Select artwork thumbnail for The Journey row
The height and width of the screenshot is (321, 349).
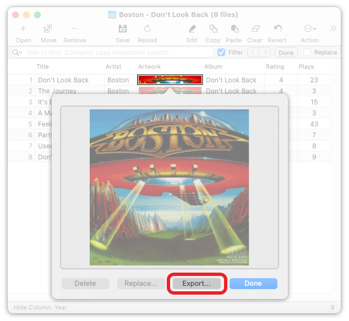pyautogui.click(x=170, y=91)
